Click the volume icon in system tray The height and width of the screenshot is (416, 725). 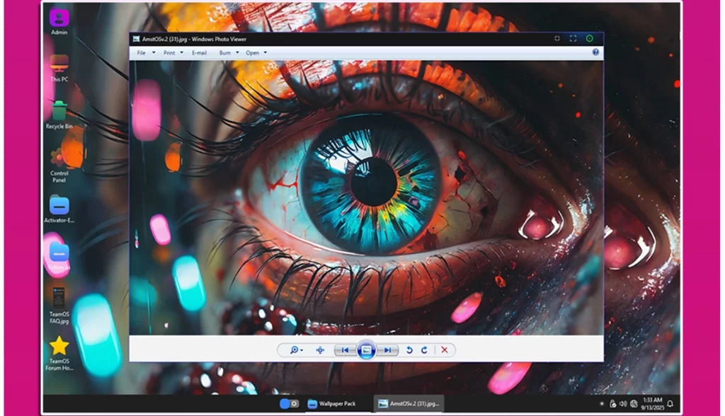tap(622, 404)
